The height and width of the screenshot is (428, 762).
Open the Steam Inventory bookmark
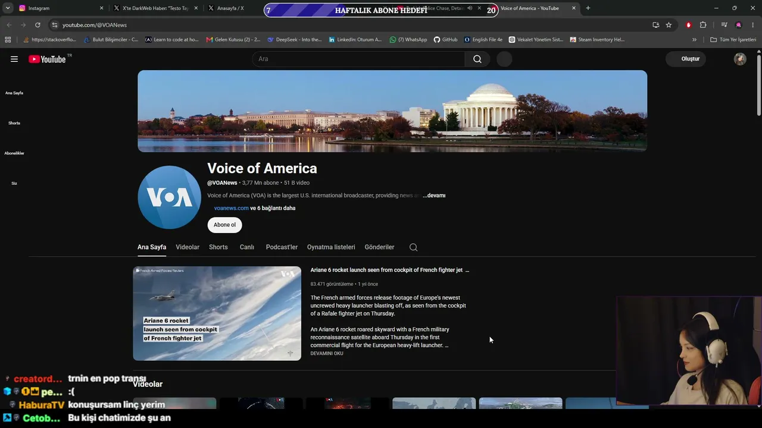click(597, 40)
